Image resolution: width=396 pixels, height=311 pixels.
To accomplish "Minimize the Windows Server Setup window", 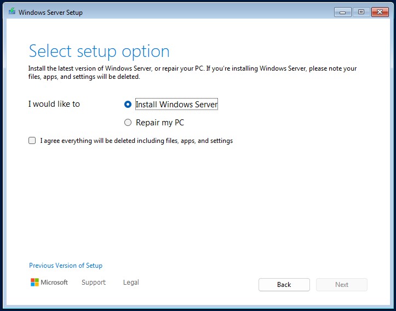I will click(x=343, y=12).
